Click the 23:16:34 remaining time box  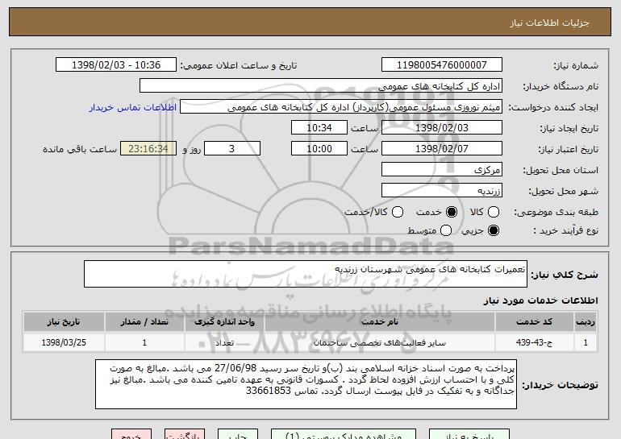(147, 149)
